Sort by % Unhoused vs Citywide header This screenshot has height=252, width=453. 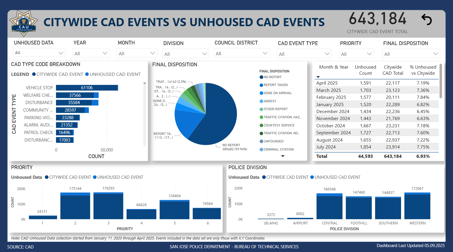[x=423, y=70]
